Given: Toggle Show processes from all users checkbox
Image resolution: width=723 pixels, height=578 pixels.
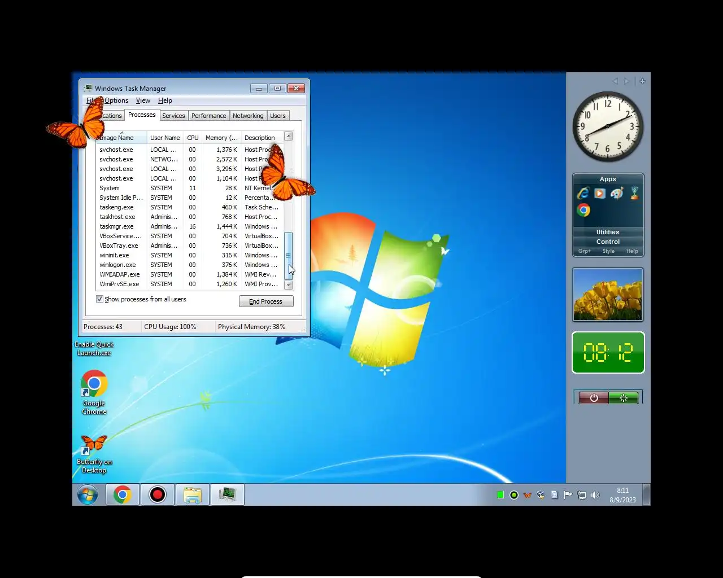Looking at the screenshot, I should tap(99, 299).
